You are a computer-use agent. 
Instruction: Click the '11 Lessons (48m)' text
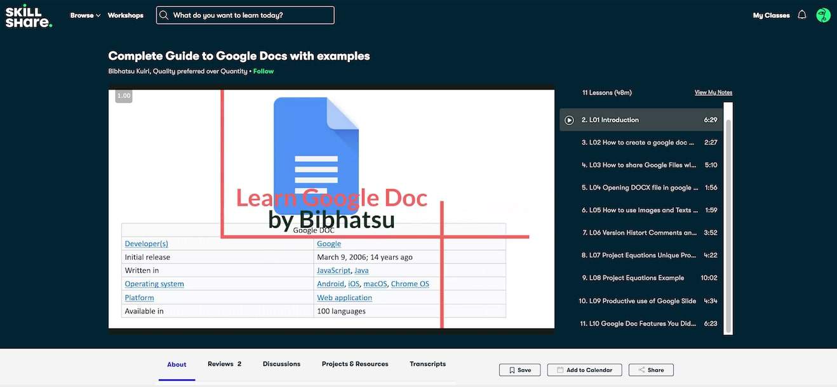coord(606,93)
